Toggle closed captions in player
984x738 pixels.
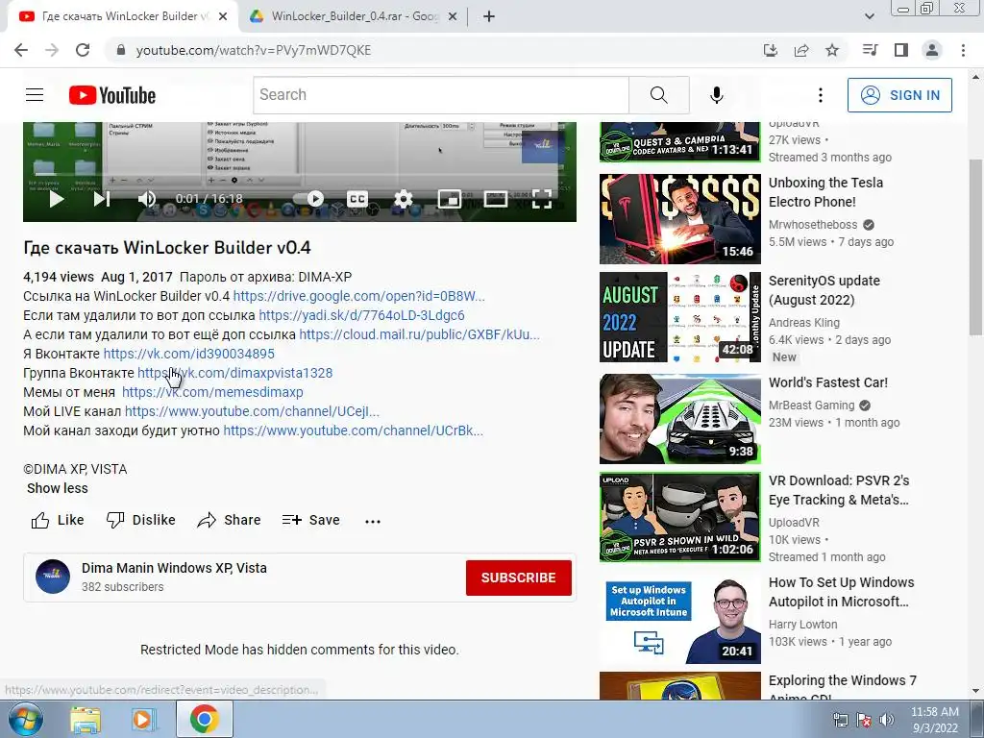(x=357, y=199)
